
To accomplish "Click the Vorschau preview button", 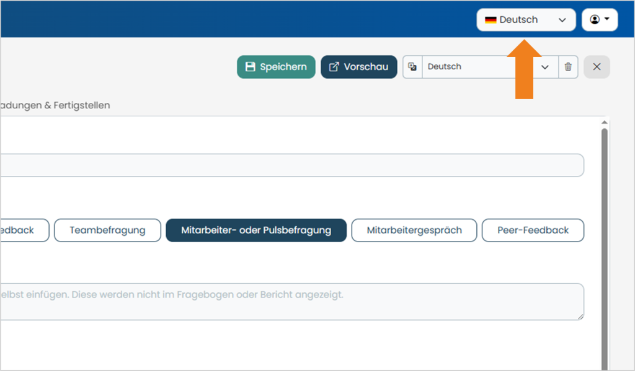I will pyautogui.click(x=359, y=67).
